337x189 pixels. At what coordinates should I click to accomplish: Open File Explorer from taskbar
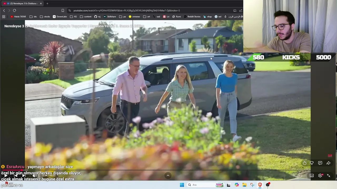tap(244, 185)
